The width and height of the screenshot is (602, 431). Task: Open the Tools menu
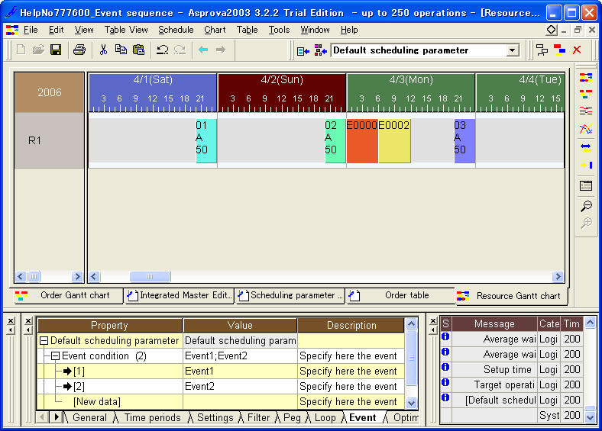click(279, 30)
